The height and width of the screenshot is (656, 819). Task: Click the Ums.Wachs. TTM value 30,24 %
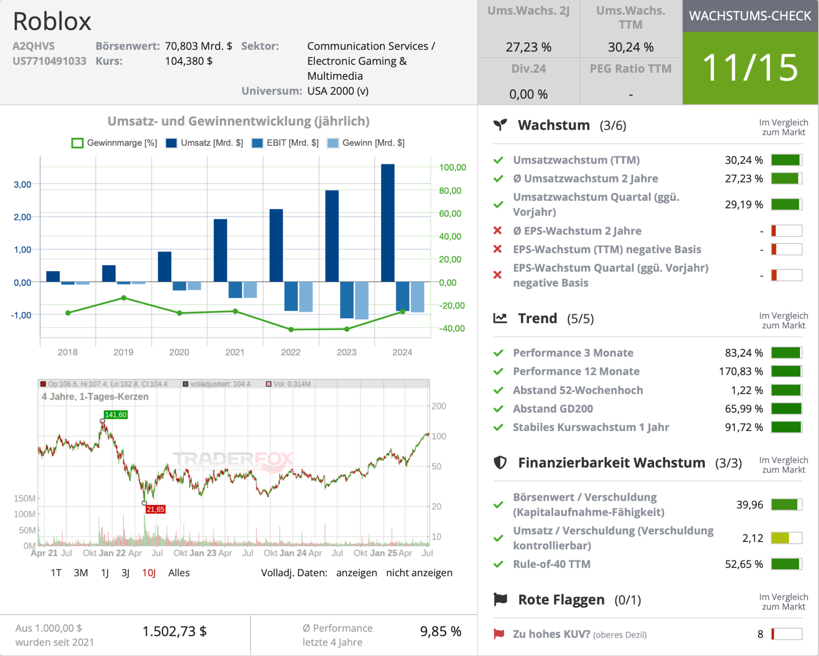tap(630, 47)
